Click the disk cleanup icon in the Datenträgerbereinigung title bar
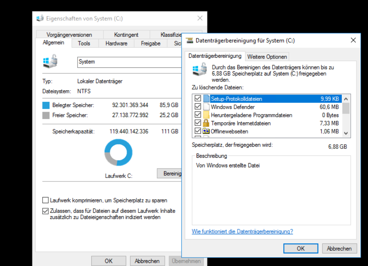 click(189, 41)
